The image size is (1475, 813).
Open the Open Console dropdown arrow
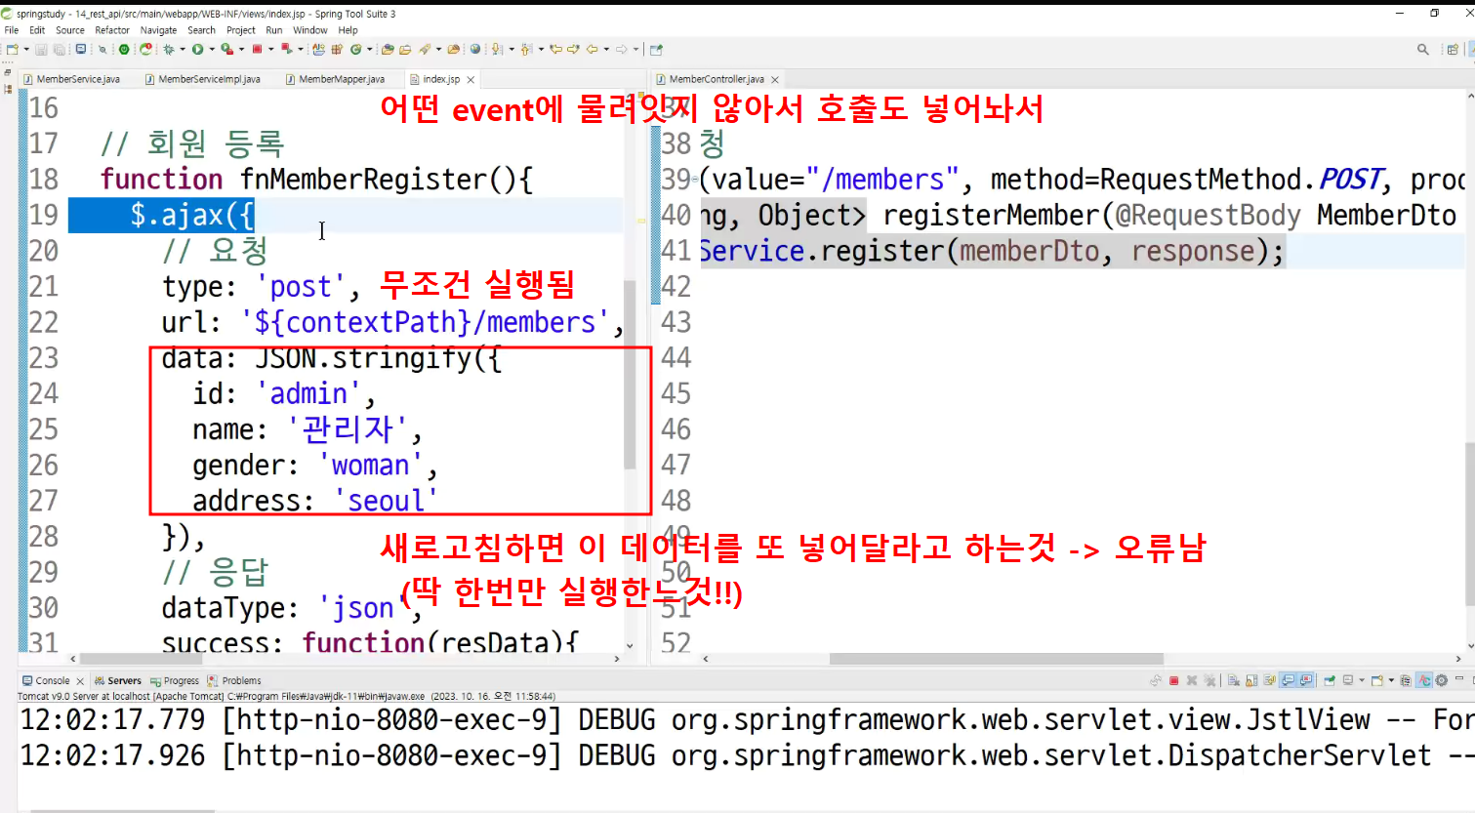coord(1391,680)
